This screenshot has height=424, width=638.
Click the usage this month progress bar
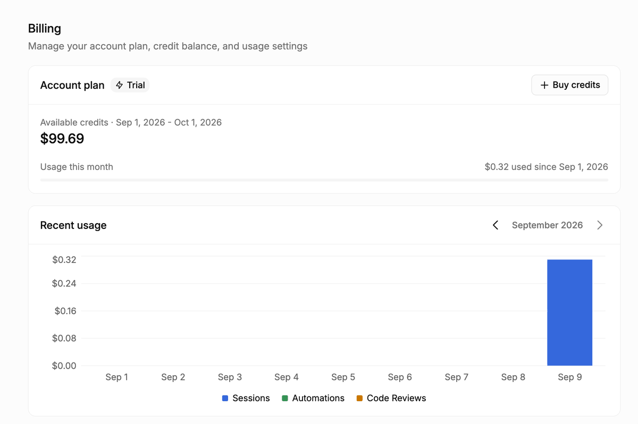tap(324, 180)
